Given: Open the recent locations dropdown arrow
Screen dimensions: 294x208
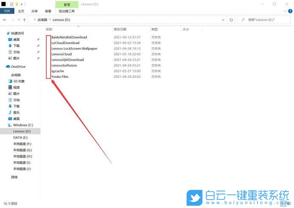Looking at the screenshot, I should coord(19,20).
